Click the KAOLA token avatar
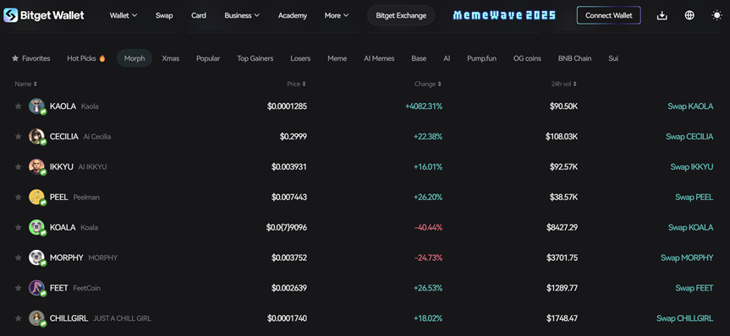 pos(36,106)
